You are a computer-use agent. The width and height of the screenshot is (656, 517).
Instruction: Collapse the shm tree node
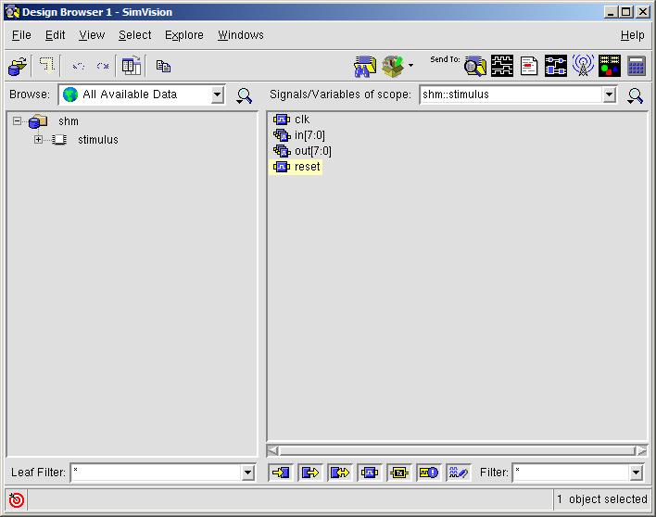click(x=17, y=120)
